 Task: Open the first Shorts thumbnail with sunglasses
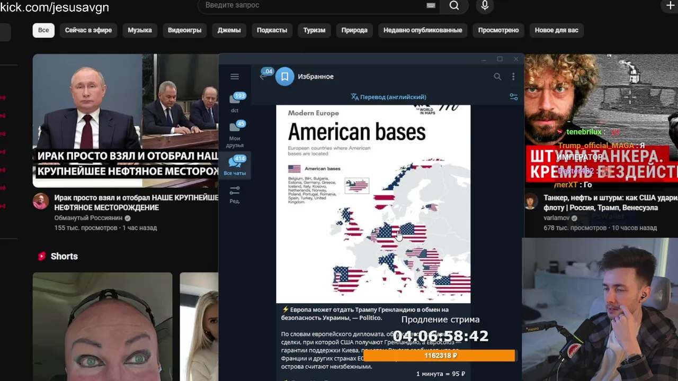(x=103, y=326)
